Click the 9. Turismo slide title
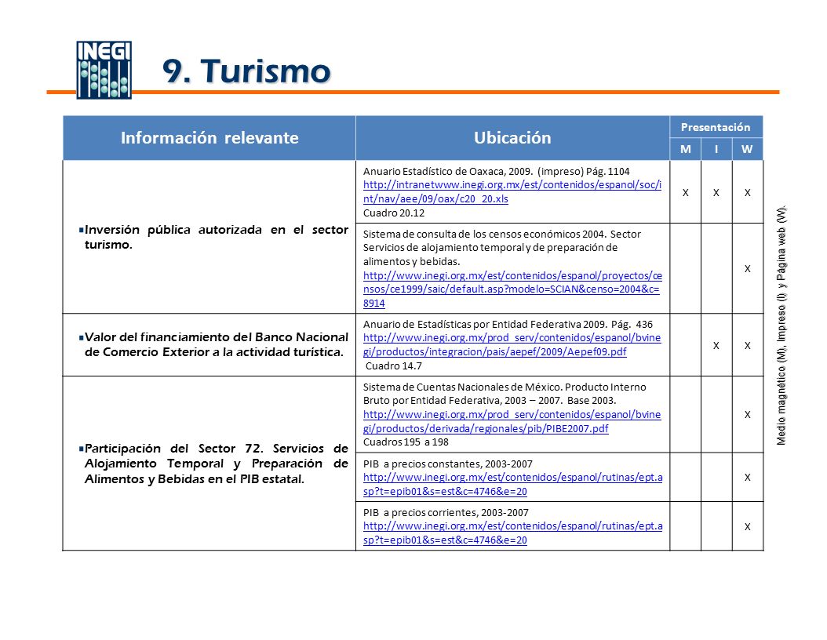 (246, 71)
